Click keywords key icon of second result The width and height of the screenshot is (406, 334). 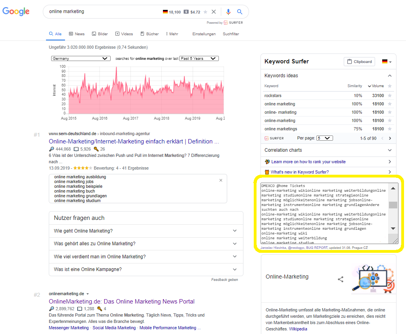pyautogui.click(x=100, y=309)
